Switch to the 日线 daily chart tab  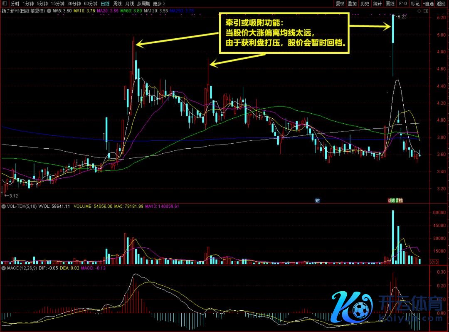pyautogui.click(x=105, y=3)
